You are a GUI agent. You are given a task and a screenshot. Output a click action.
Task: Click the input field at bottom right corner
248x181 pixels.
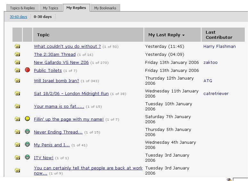[x=240, y=179]
